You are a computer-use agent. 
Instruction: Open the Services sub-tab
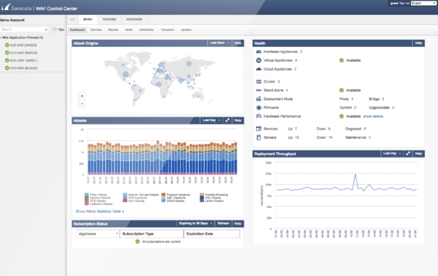click(x=96, y=30)
